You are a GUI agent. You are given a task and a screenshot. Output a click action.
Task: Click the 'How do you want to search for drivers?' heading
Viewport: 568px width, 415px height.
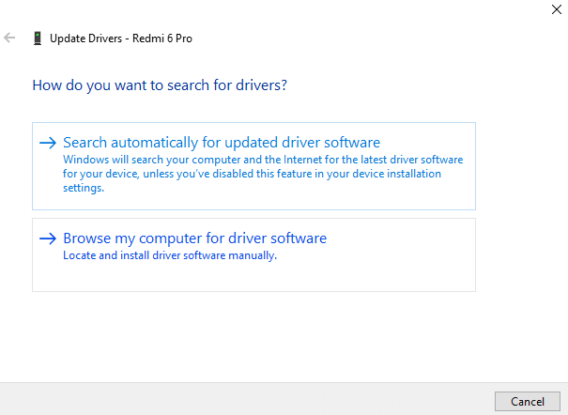tap(160, 85)
